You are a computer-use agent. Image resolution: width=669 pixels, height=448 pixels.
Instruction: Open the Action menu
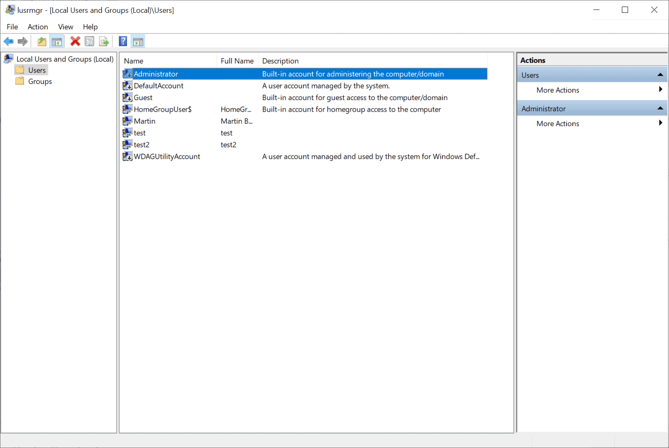pos(38,26)
